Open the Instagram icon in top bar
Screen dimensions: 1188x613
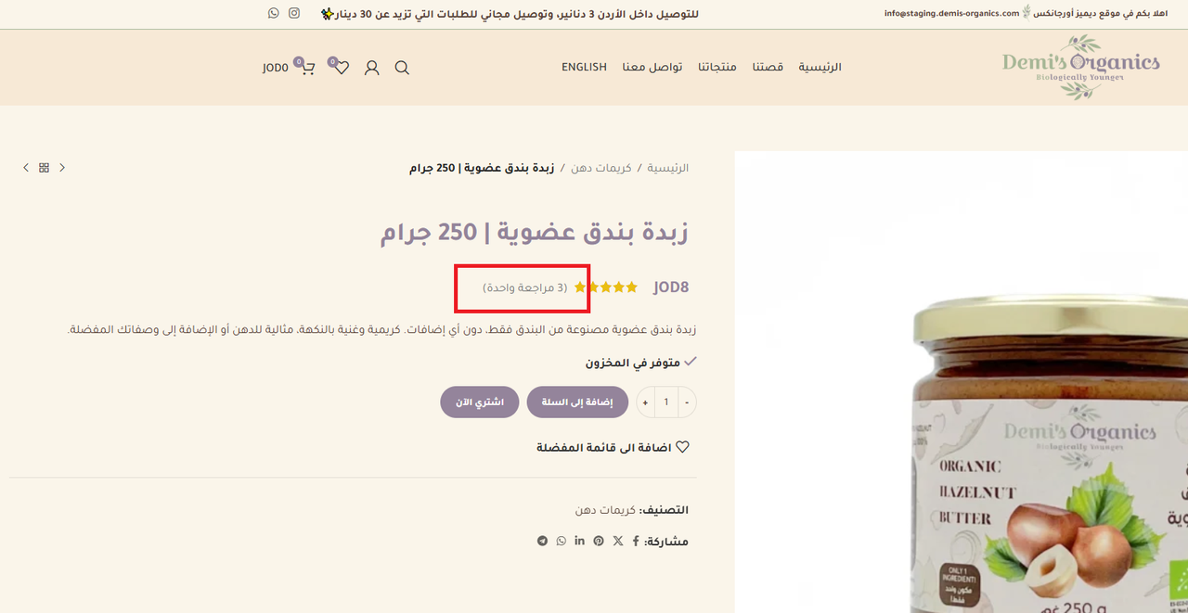pos(294,13)
